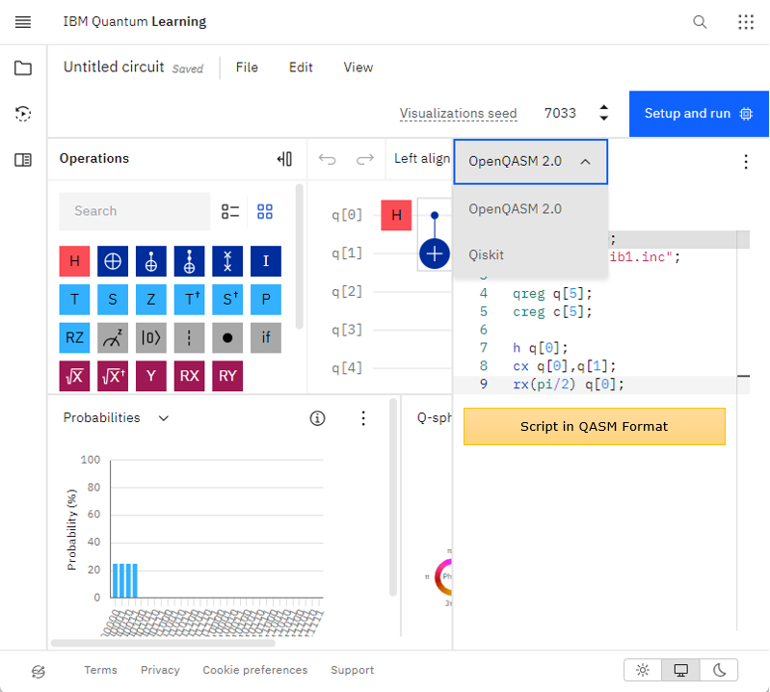Open the hamburger navigation menu
Viewport: 770px width, 692px height.
tap(23, 22)
